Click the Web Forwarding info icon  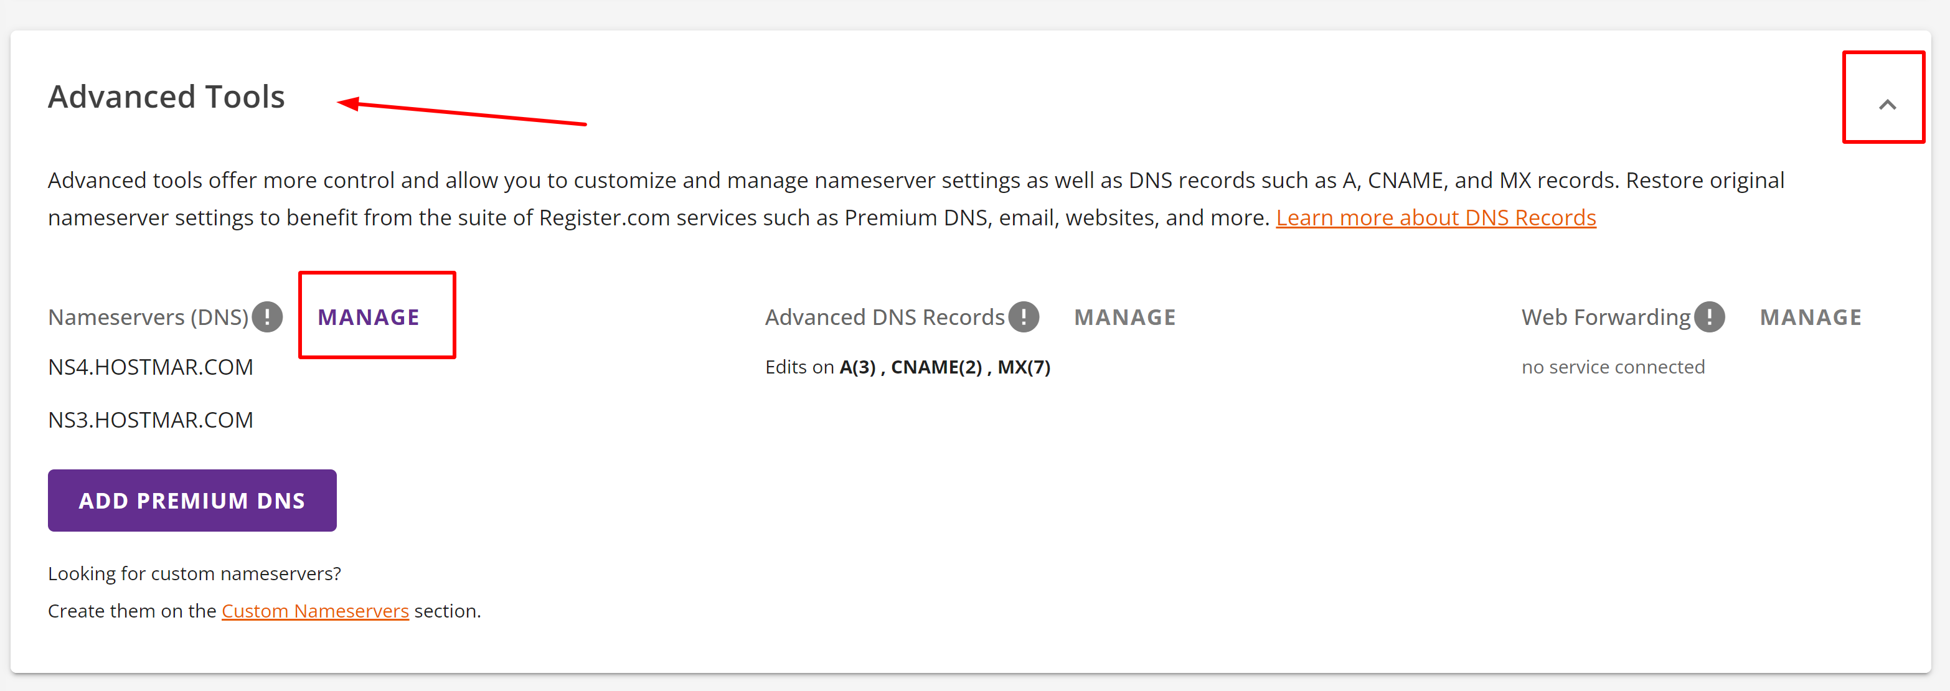(x=1709, y=317)
